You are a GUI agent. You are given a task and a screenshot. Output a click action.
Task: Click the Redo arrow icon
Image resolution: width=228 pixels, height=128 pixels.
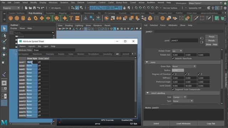pos(43,8)
